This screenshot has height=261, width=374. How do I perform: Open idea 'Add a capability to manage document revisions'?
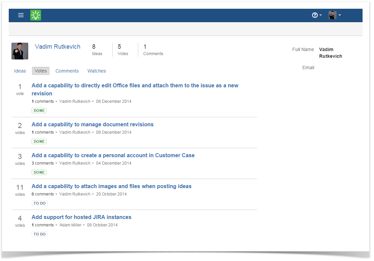[92, 124]
